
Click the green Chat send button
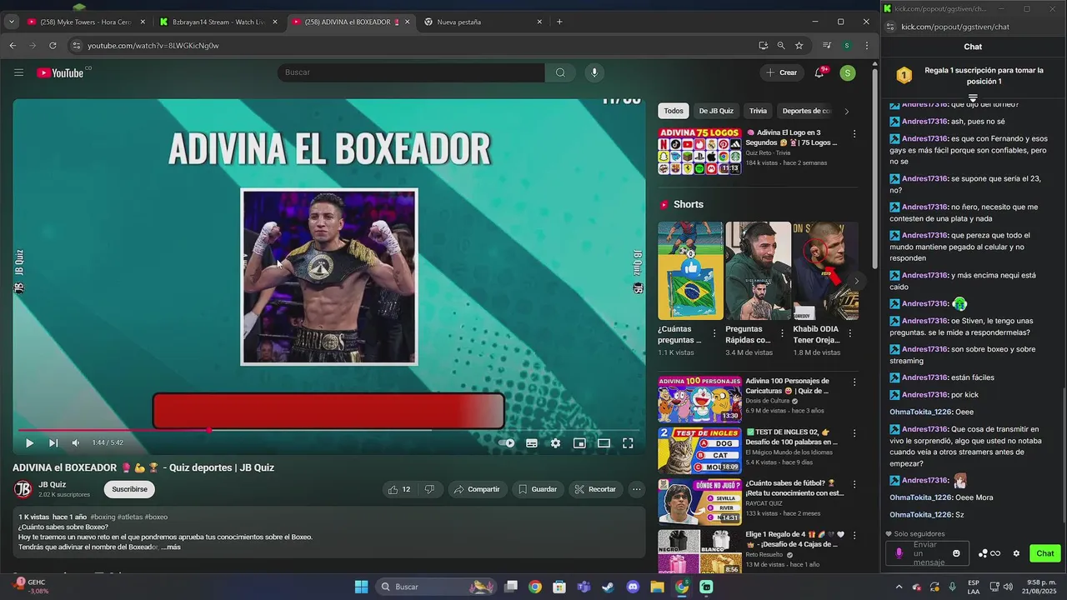coord(1044,553)
